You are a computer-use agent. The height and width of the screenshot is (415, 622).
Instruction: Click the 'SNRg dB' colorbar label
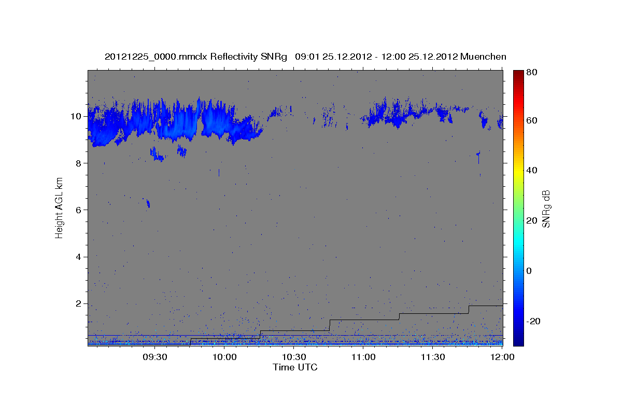point(546,209)
